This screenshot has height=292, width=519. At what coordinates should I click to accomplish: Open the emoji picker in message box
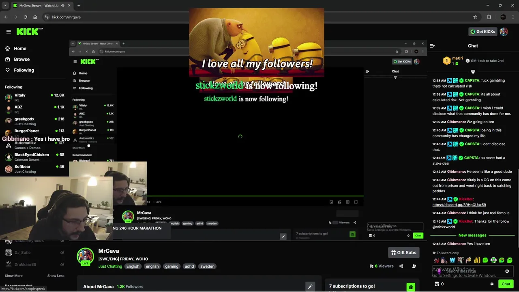pyautogui.click(x=507, y=271)
